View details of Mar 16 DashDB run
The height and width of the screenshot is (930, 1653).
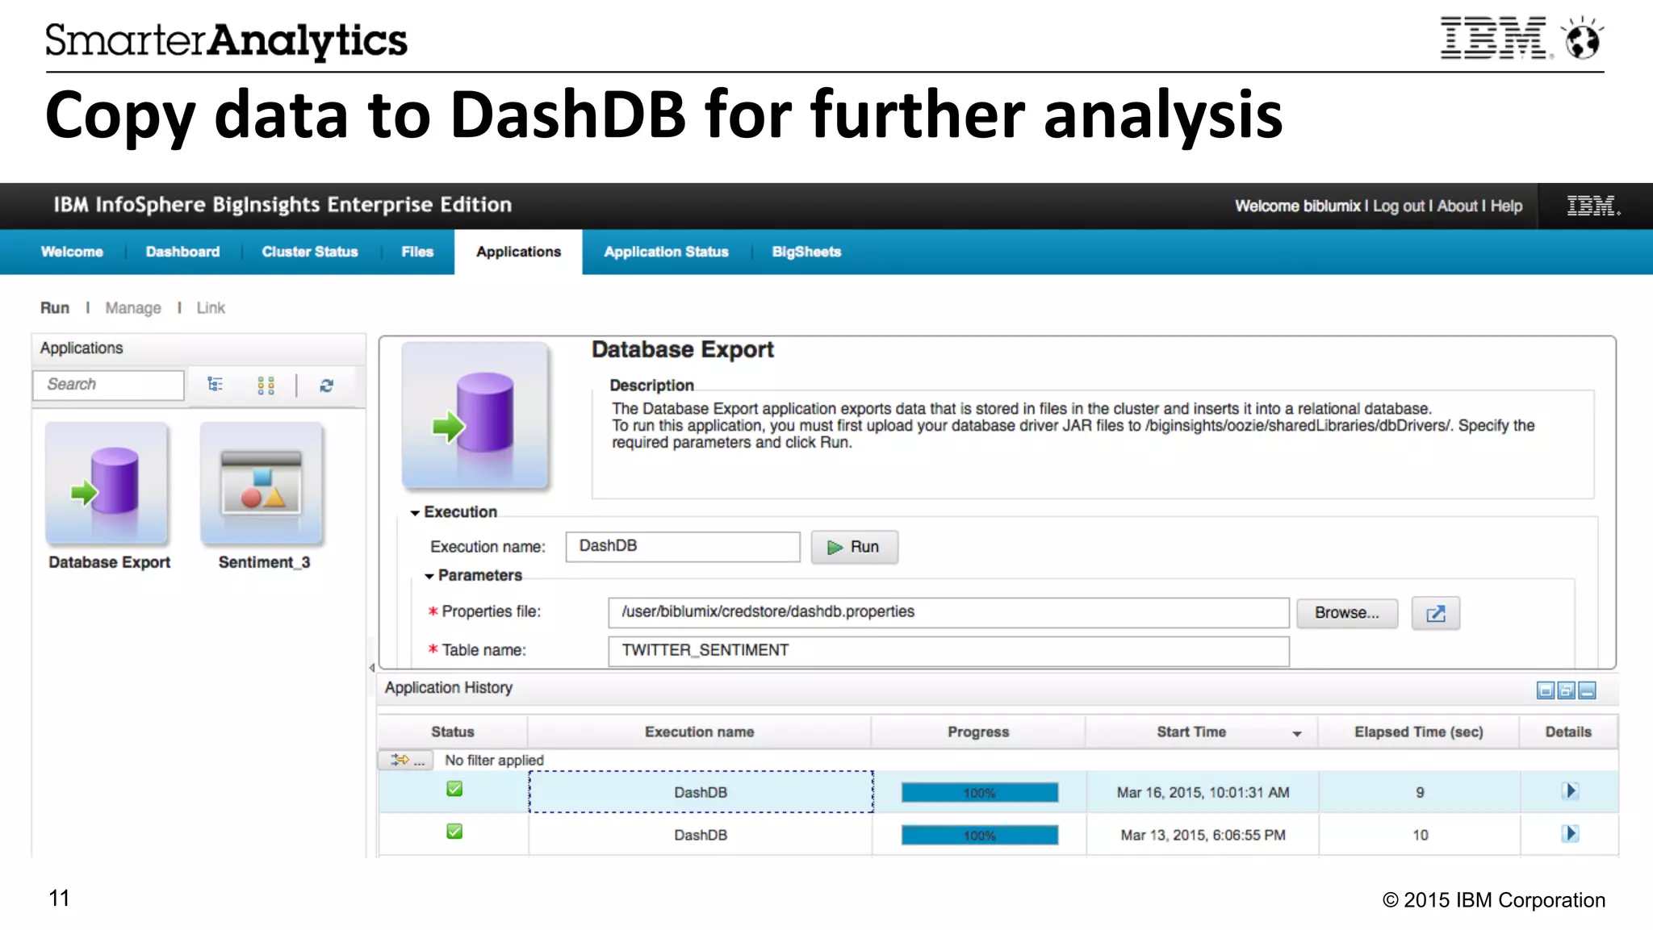(x=1570, y=791)
